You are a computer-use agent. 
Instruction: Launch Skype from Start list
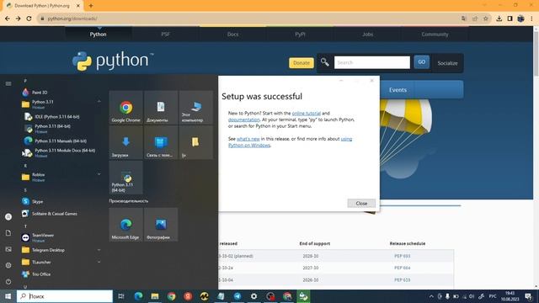[x=37, y=202]
